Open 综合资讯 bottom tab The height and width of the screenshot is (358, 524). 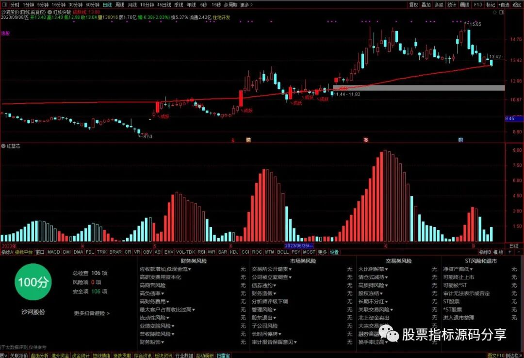coord(143,355)
